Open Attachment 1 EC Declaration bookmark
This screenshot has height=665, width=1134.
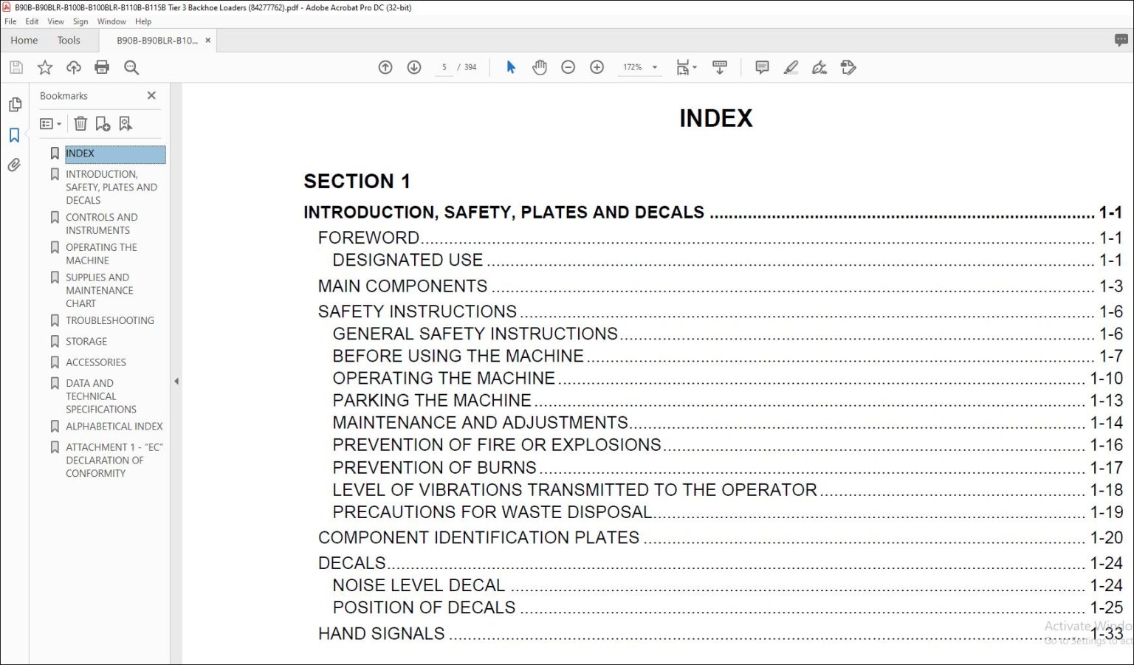(x=114, y=460)
